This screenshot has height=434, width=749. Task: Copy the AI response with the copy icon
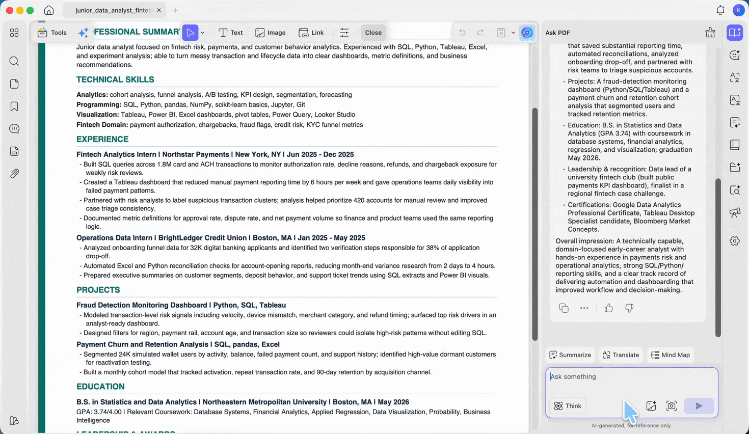pos(564,308)
